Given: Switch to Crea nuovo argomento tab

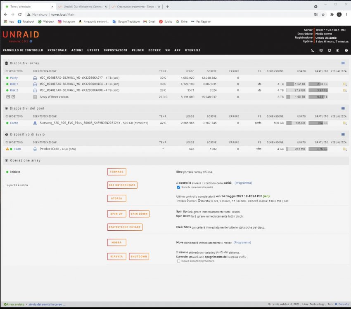Looking at the screenshot, I should coord(135,7).
